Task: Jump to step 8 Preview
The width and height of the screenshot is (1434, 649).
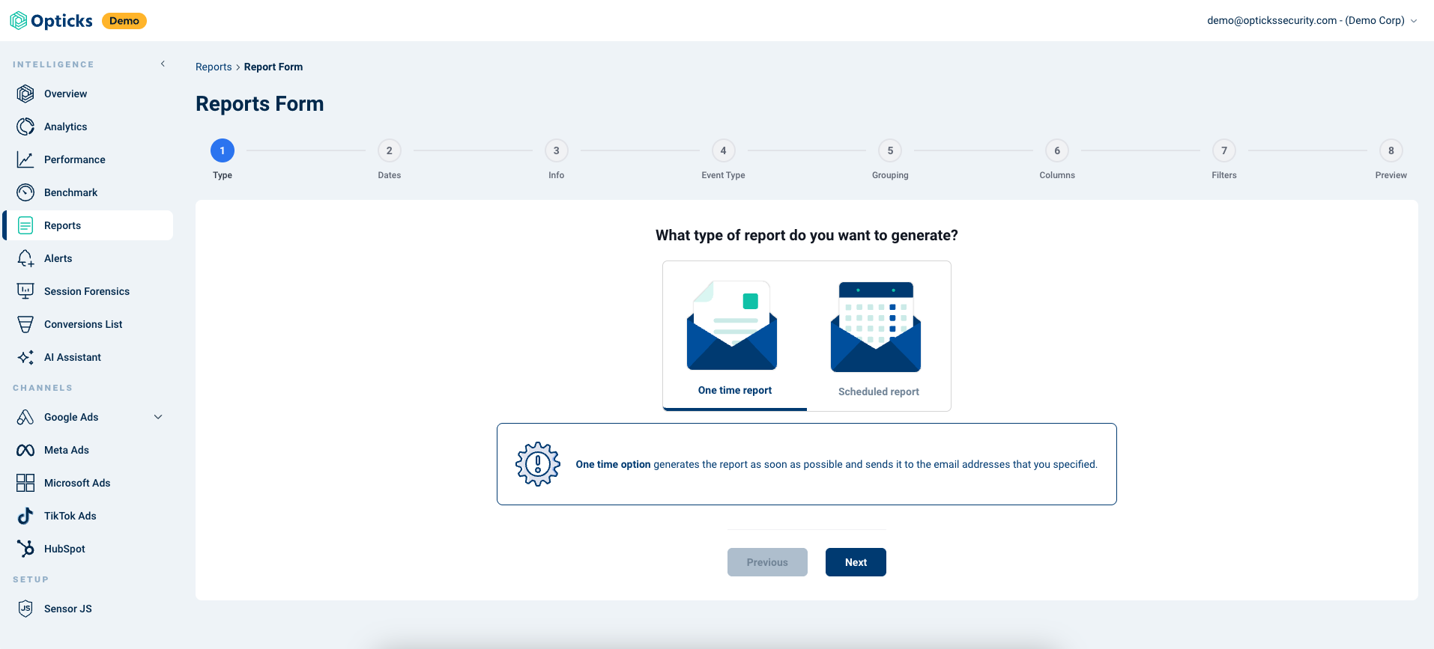Action: click(x=1391, y=150)
